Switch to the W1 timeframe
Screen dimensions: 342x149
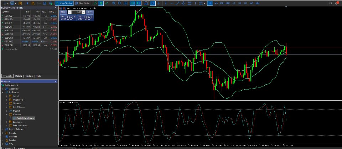252,3
